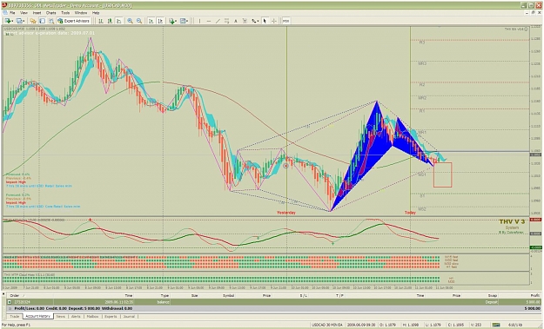
Task: Select the text label tool icon
Action: click(x=245, y=21)
